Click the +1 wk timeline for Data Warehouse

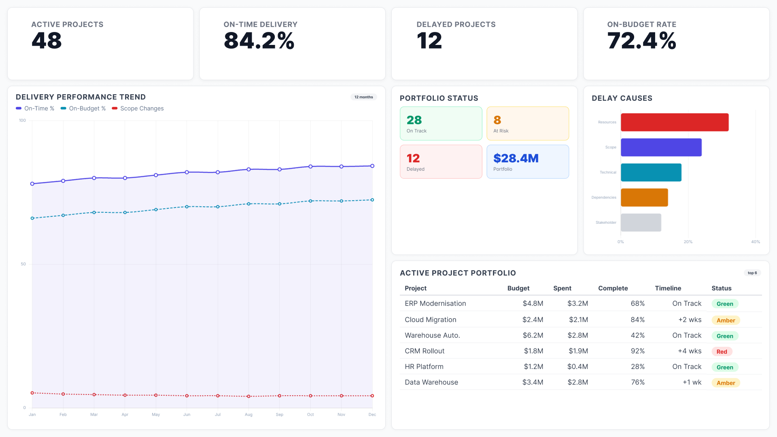pos(692,382)
